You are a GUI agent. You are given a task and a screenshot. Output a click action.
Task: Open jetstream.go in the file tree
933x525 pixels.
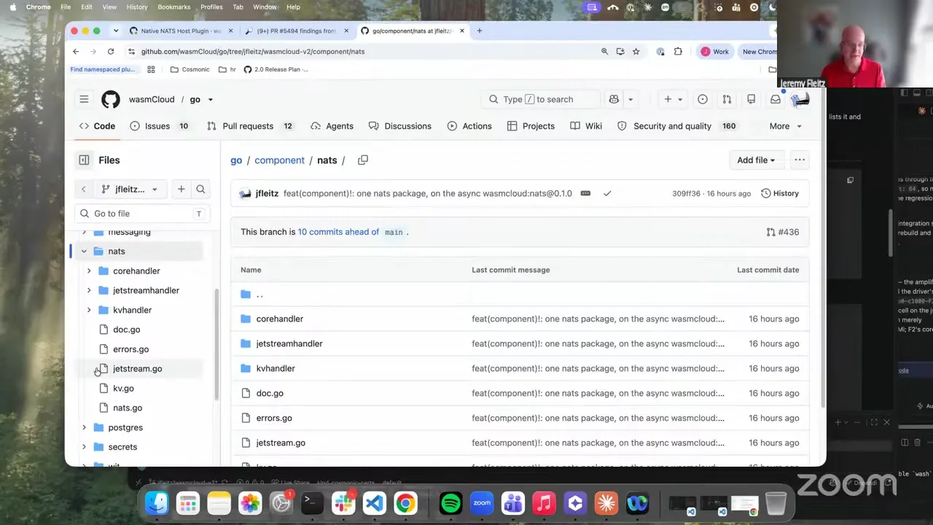coord(137,369)
